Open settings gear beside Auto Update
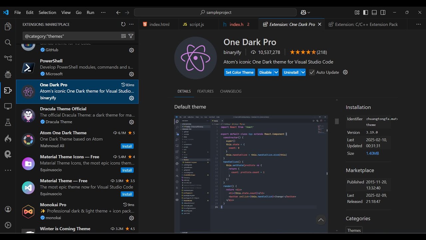Viewport: 426px width, 240px height. tap(345, 72)
